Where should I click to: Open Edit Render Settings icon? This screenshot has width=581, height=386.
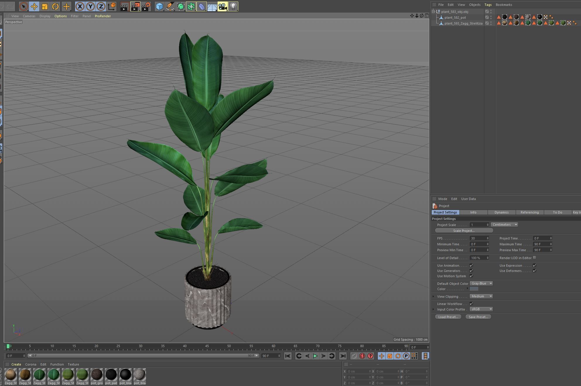[146, 6]
